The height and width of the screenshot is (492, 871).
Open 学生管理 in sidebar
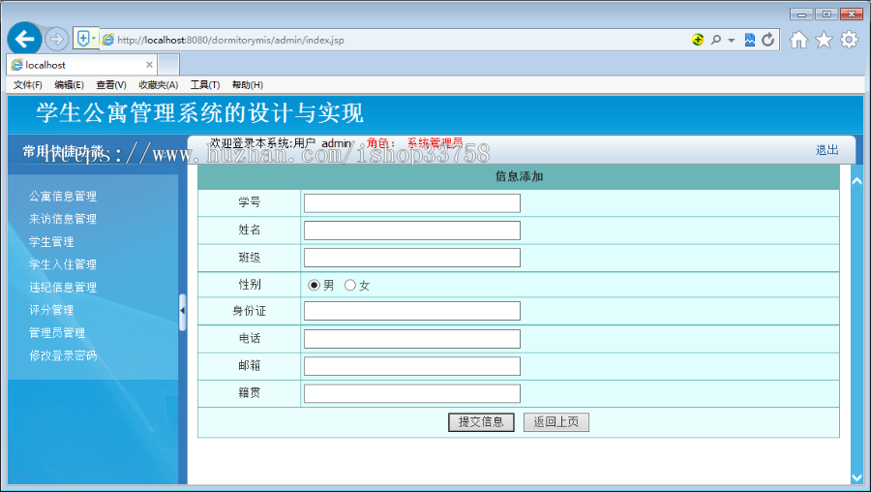(51, 242)
